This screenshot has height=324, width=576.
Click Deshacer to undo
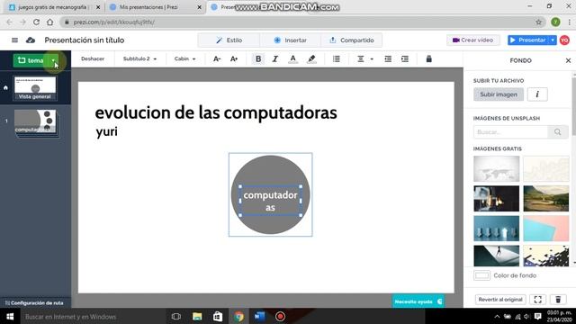93,58
